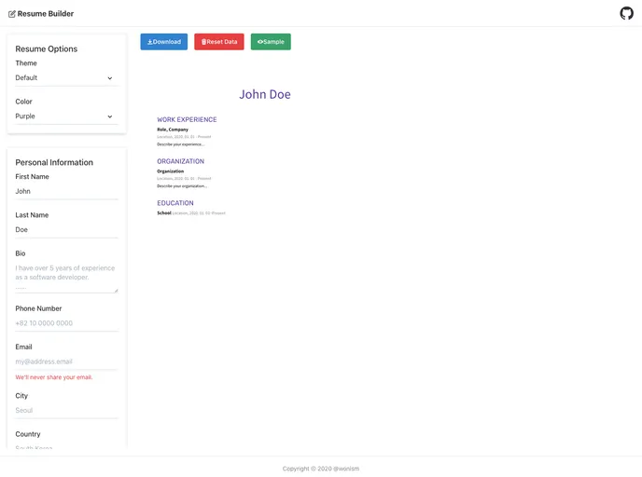Click the Bio textarea resize handle
The image size is (642, 477).
[x=117, y=291]
